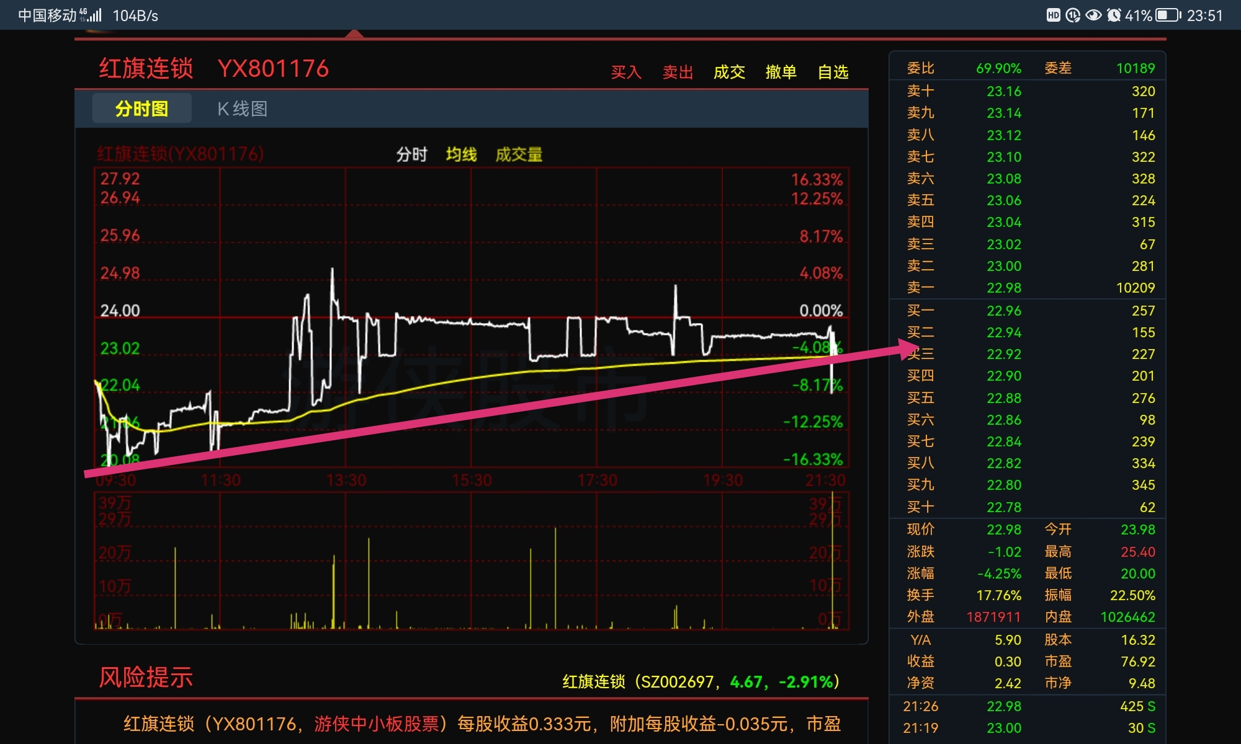Select stock code YX801176 in header
Viewport: 1241px width, 744px height.
click(x=273, y=69)
